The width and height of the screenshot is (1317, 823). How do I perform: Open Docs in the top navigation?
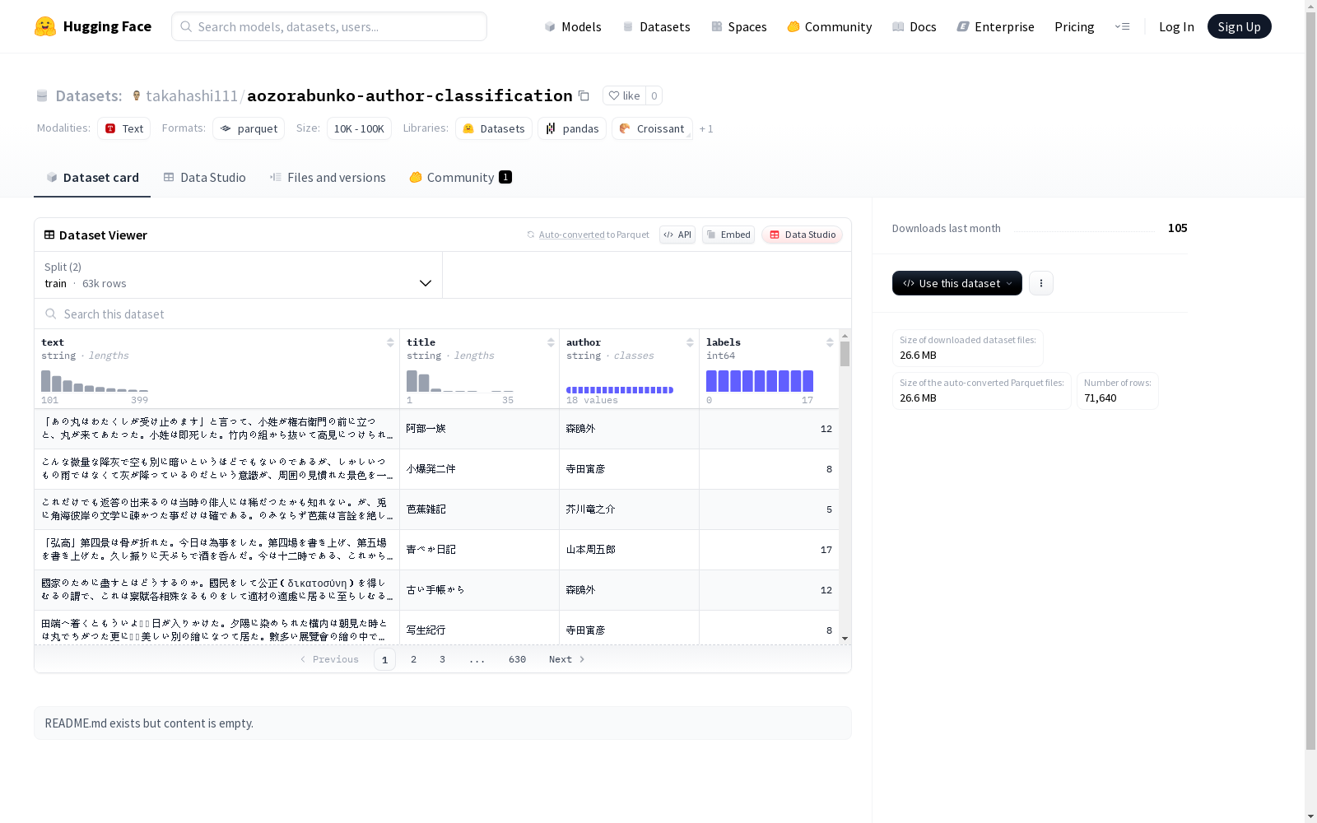coord(914,26)
